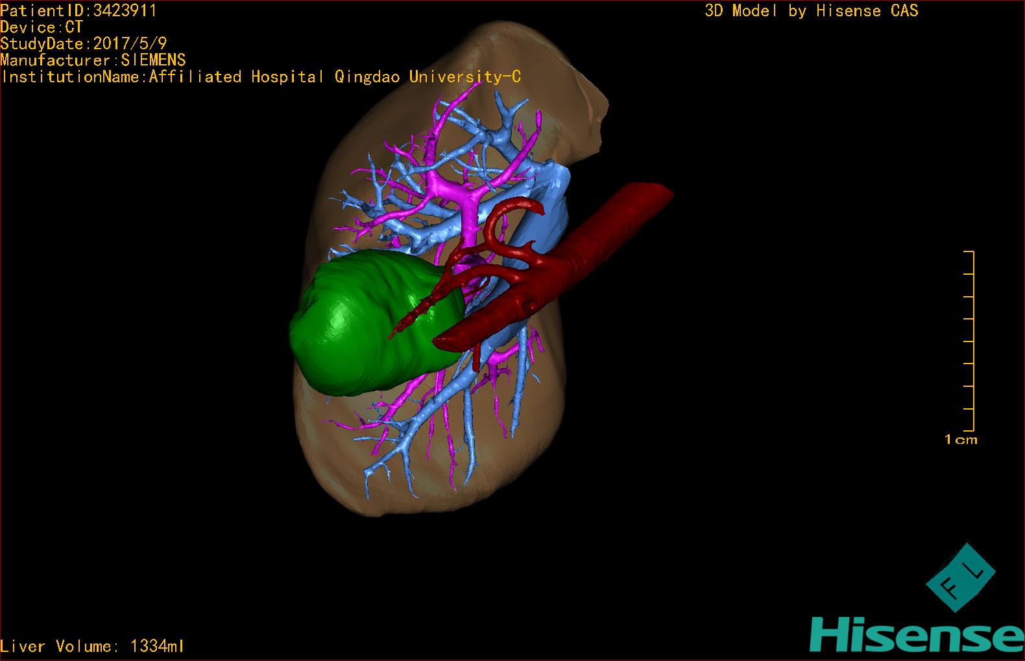Click the InstitutionName overlay text
The image size is (1025, 661).
(x=261, y=77)
